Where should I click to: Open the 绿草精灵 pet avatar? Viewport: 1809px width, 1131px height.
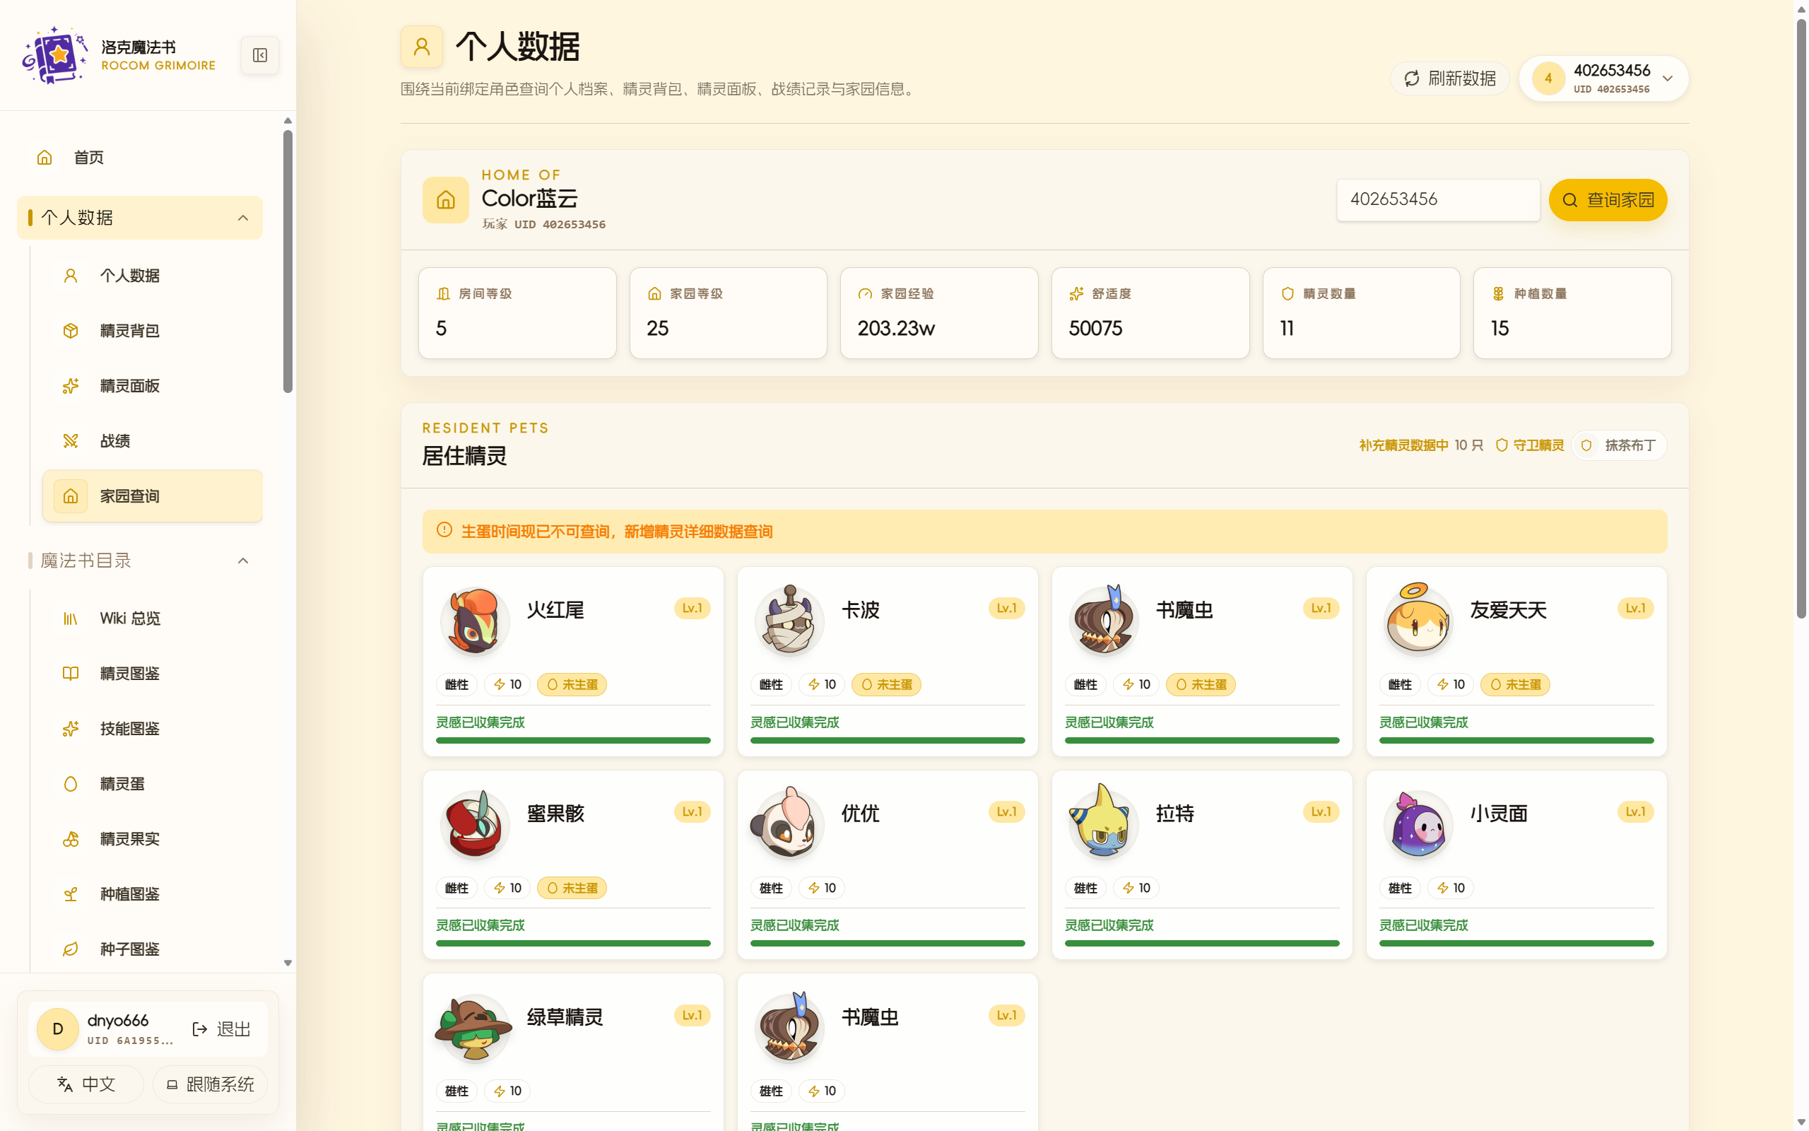tap(475, 1028)
